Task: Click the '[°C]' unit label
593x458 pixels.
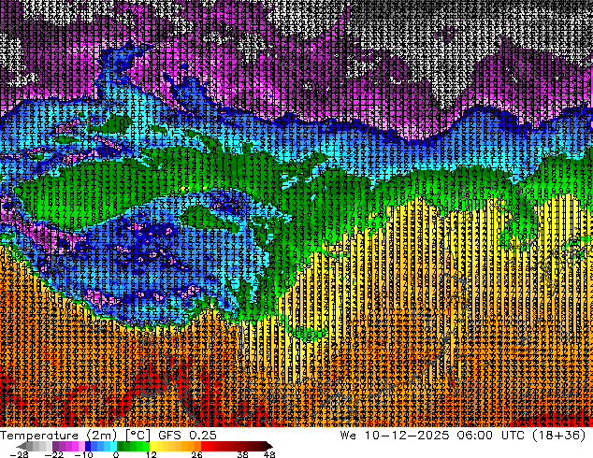Action: tap(138, 436)
